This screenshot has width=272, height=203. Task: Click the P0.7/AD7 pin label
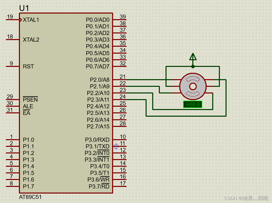point(98,66)
